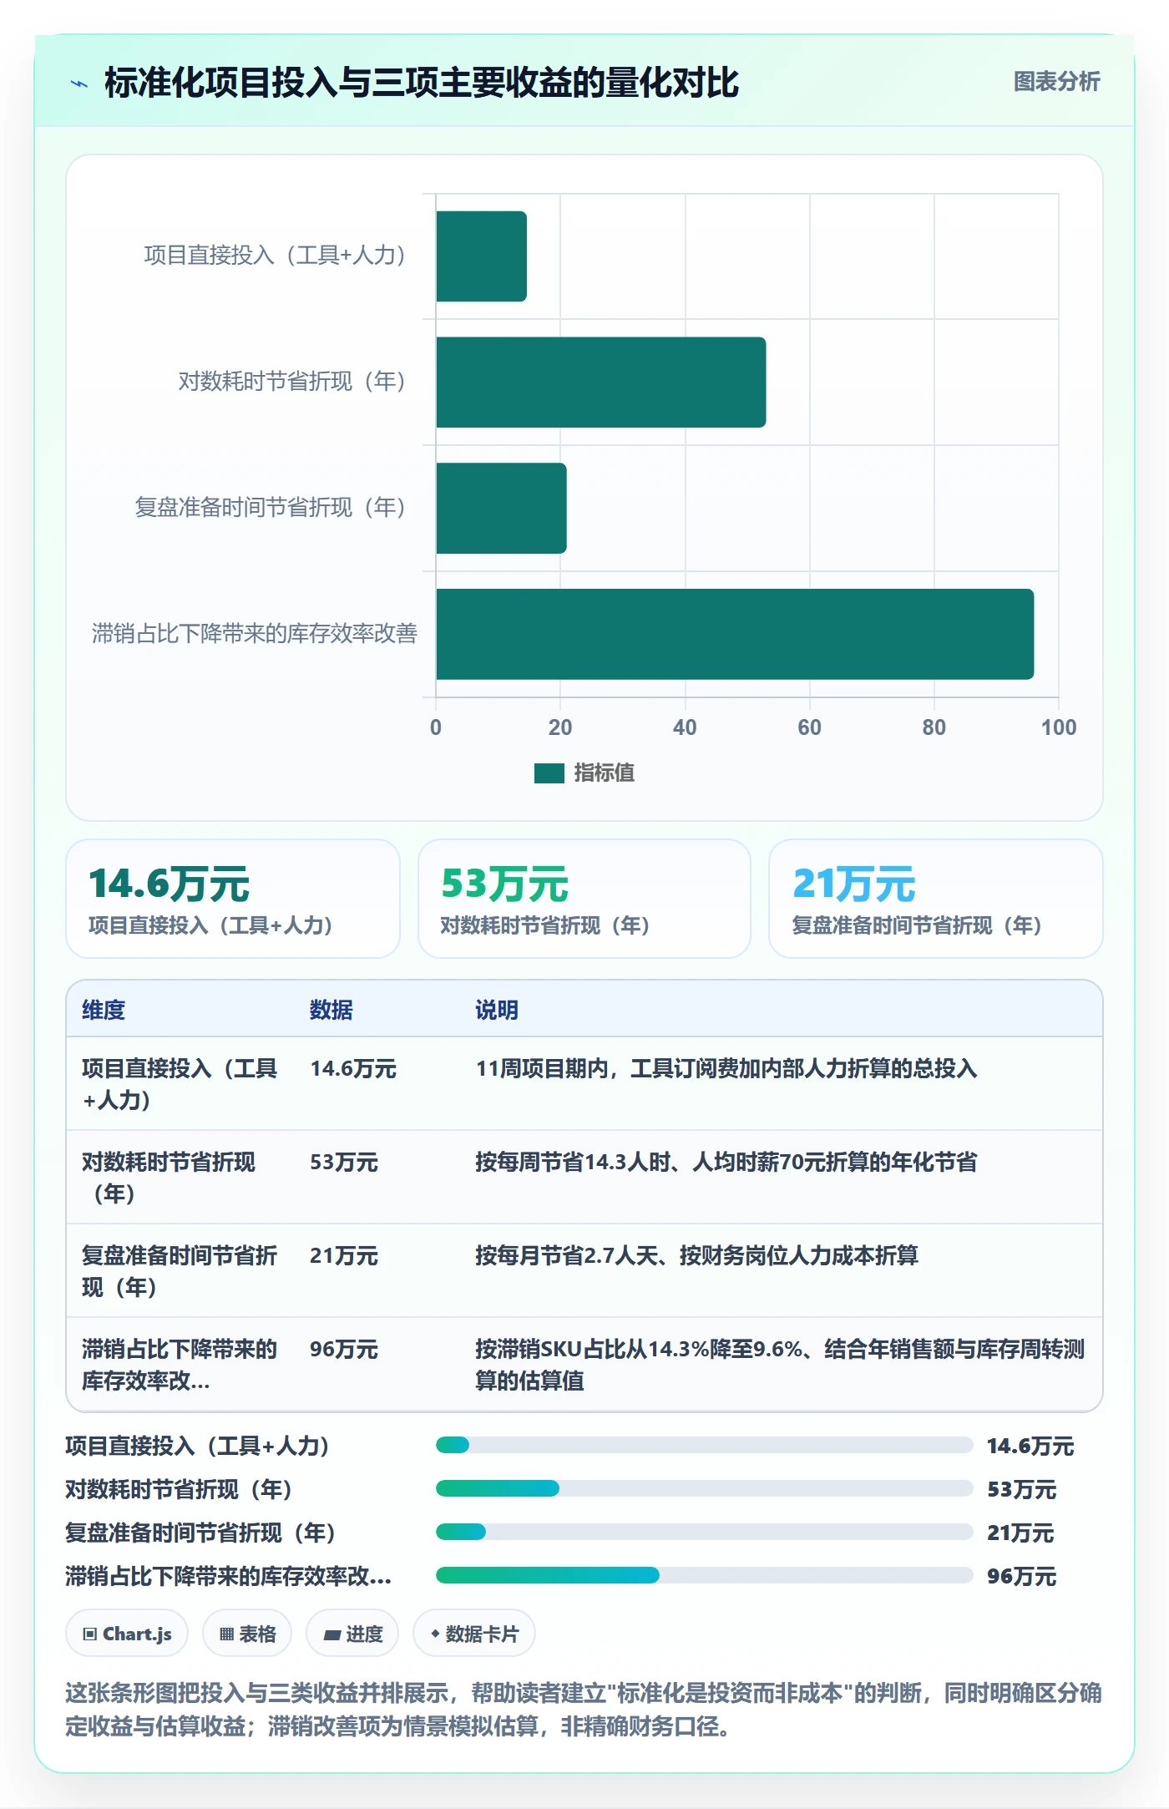
Task: Click the diamond icon in 数据卡片 tag
Action: [435, 1634]
